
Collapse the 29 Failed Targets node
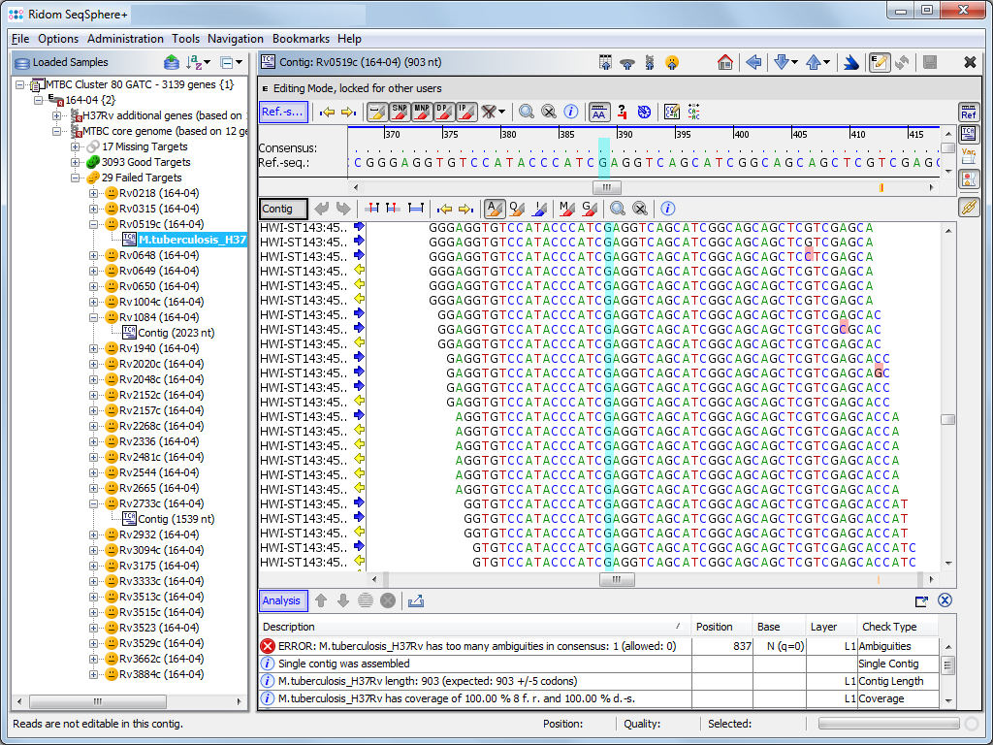click(x=77, y=178)
